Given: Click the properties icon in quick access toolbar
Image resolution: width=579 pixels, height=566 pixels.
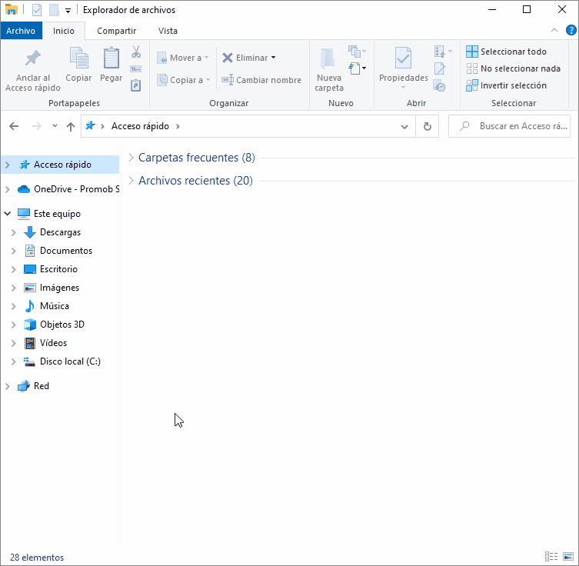Looking at the screenshot, I should coord(37,10).
